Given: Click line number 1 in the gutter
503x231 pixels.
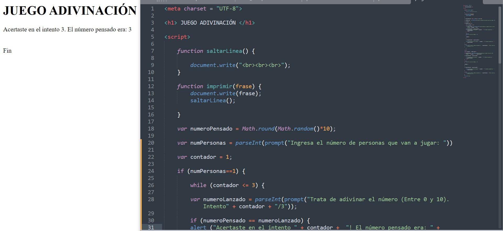Looking at the screenshot, I should tap(152, 9).
